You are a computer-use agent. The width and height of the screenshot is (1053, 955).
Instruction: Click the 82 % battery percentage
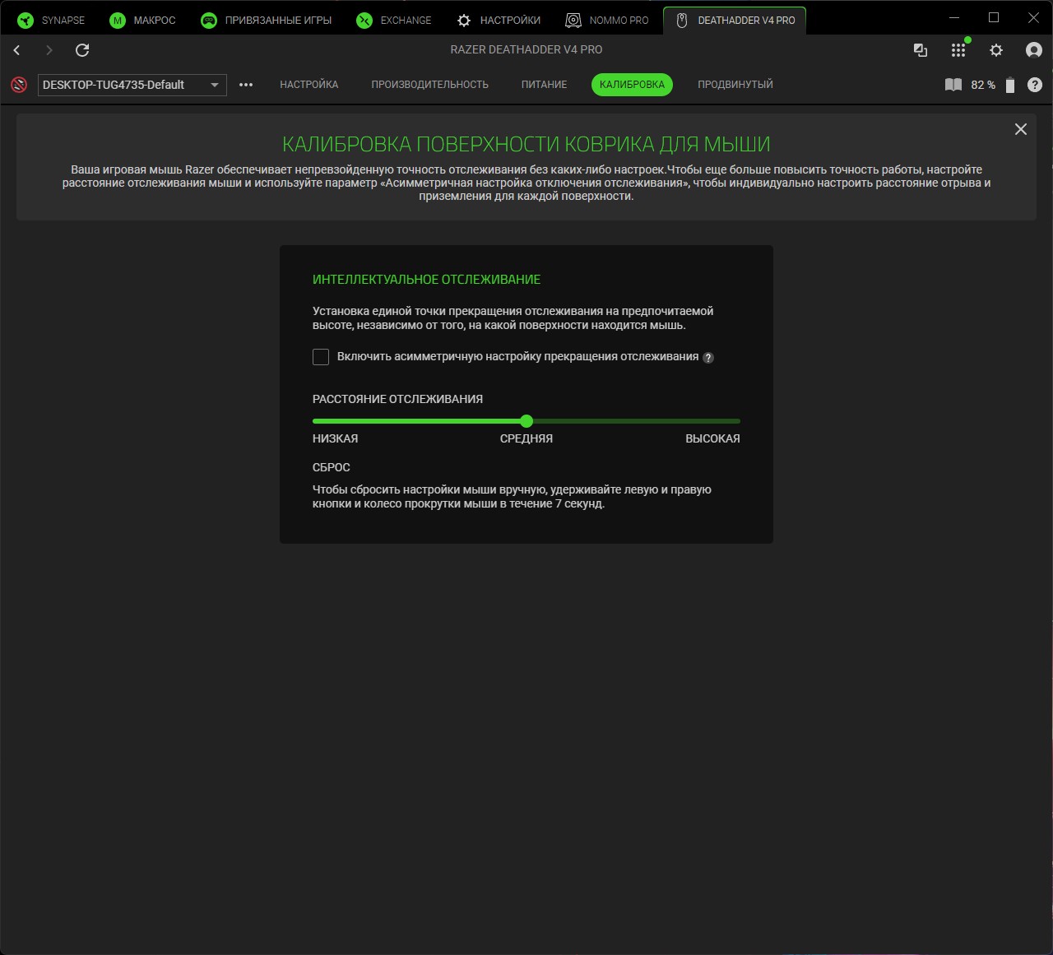[x=983, y=85]
